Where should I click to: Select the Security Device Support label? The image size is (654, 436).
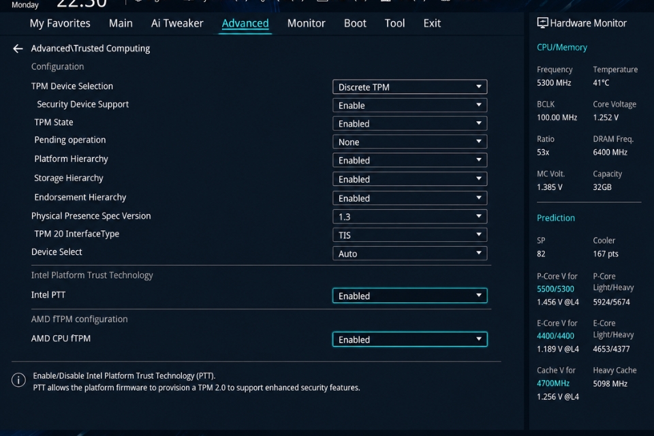click(82, 104)
